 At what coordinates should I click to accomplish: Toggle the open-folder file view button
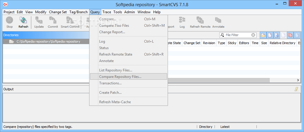263,35
